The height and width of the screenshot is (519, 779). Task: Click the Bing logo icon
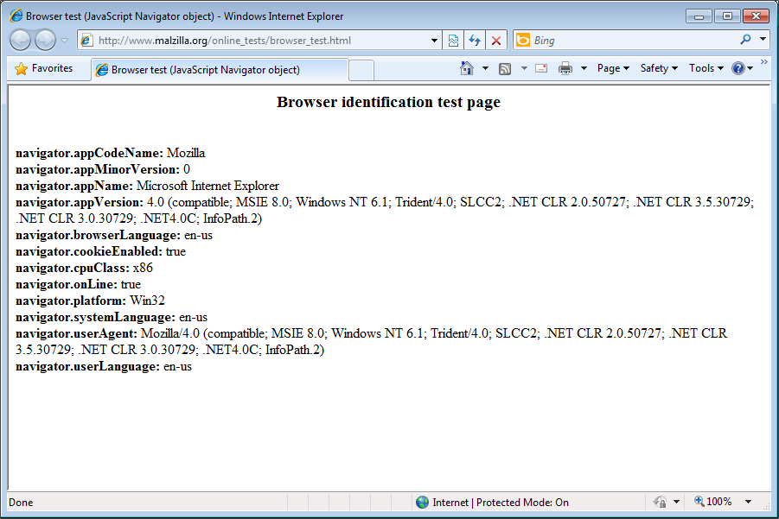tap(523, 40)
